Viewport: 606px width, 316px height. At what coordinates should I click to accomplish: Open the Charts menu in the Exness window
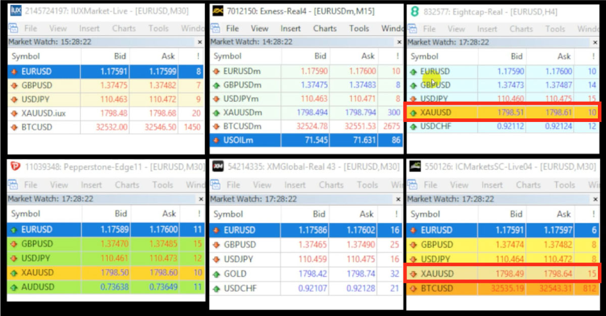click(x=325, y=29)
